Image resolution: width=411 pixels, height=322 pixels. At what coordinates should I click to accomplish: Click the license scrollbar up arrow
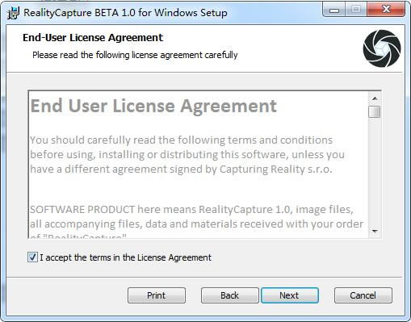(x=375, y=98)
